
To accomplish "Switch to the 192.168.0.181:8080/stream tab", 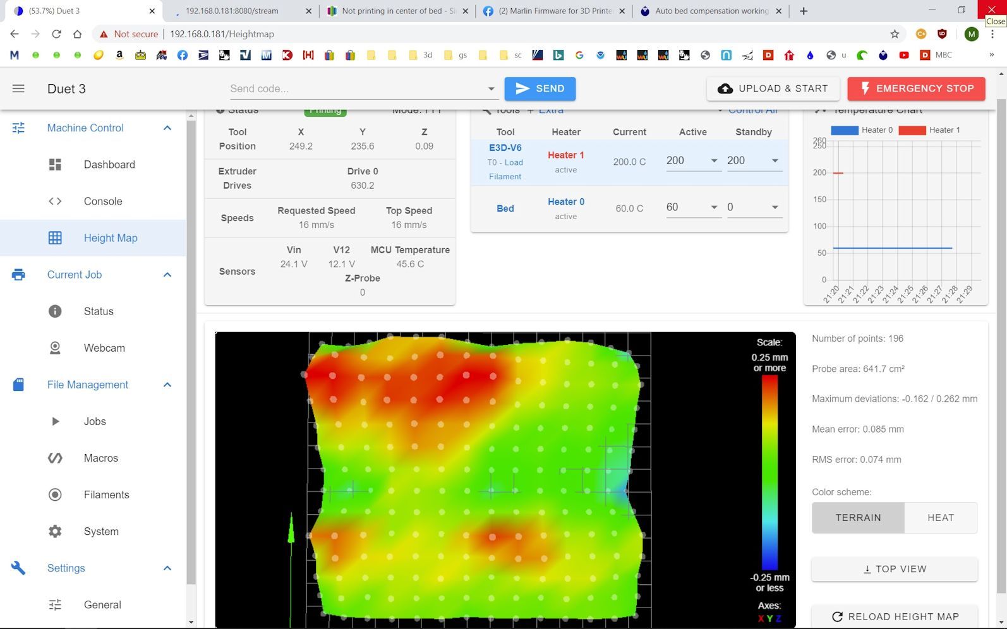I will 240,11.
